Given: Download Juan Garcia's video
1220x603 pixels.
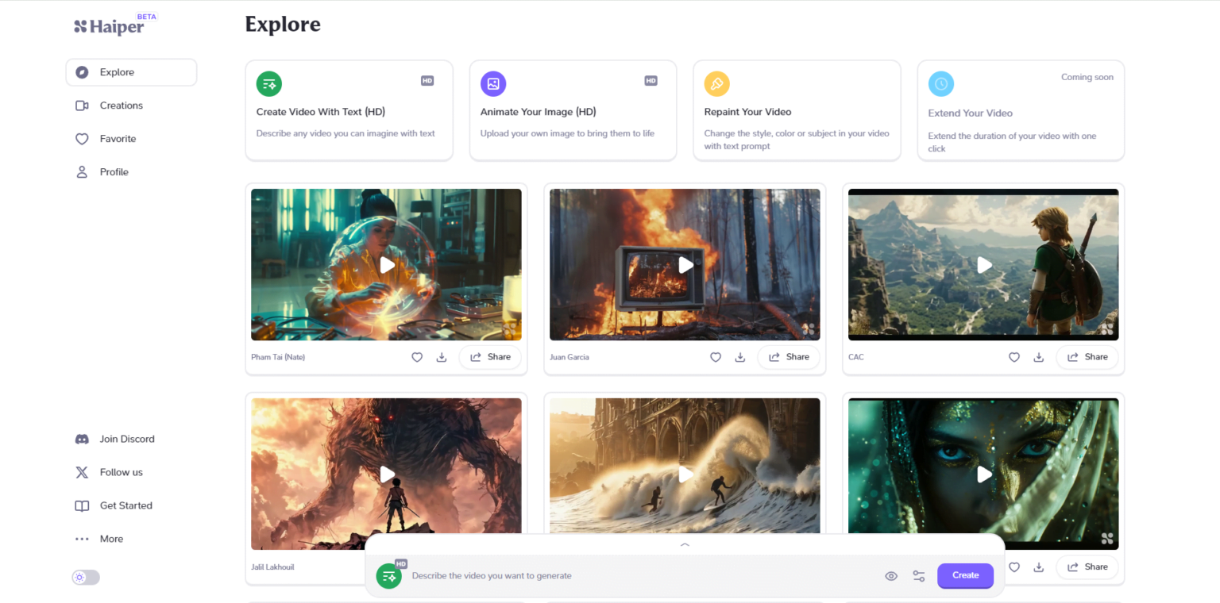Looking at the screenshot, I should [x=739, y=357].
